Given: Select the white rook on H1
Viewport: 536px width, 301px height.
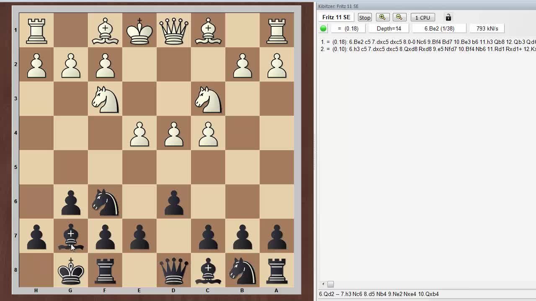Looking at the screenshot, I should [36, 30].
